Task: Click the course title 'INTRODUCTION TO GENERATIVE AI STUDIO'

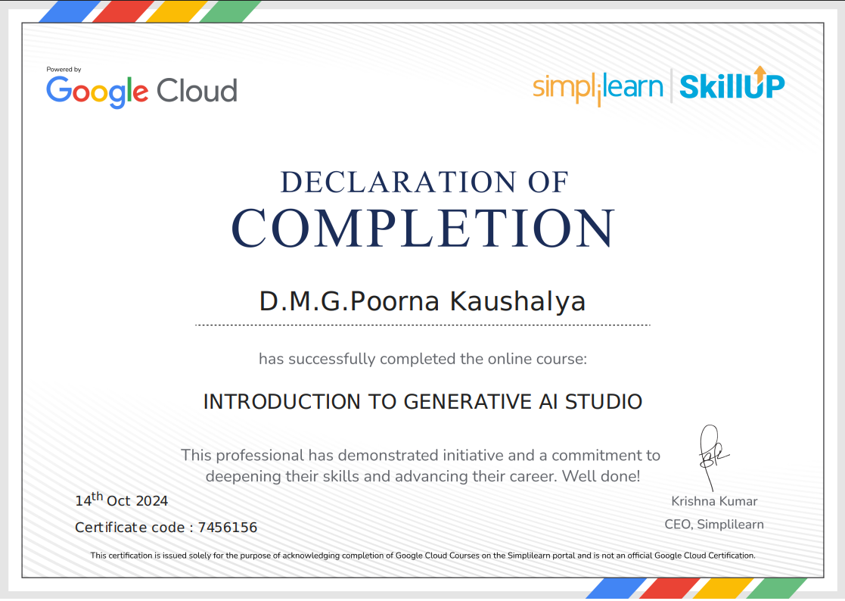Action: tap(423, 402)
